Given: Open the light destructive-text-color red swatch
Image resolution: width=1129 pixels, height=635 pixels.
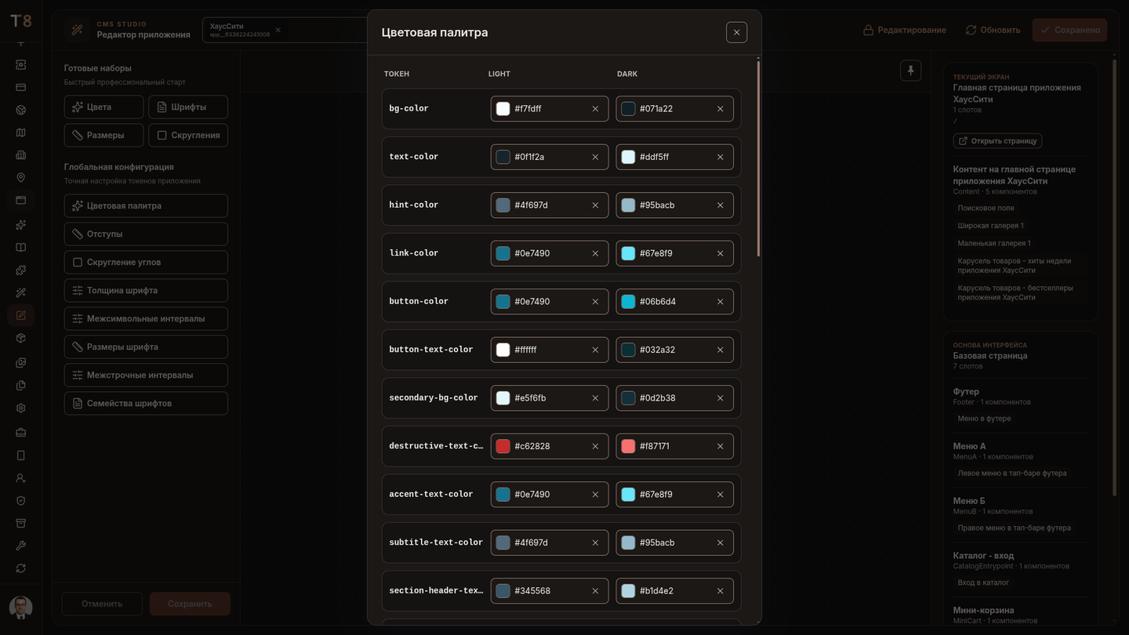Looking at the screenshot, I should pyautogui.click(x=503, y=446).
